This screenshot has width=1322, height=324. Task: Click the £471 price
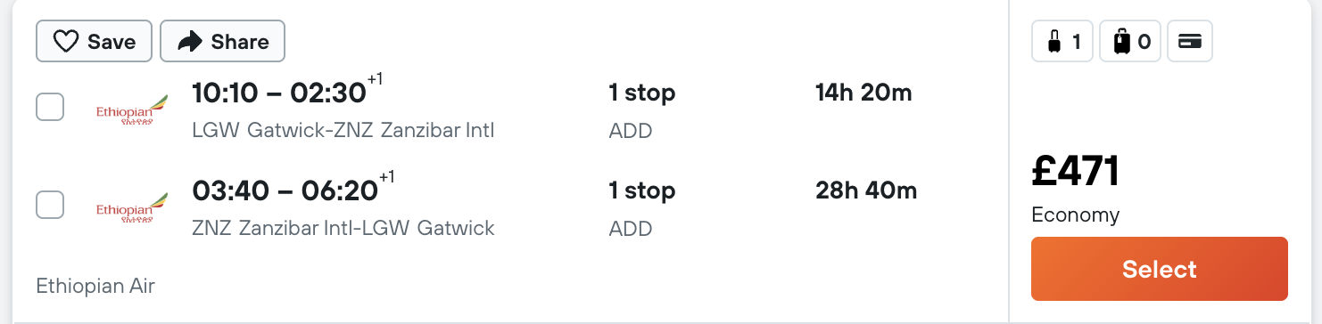pyautogui.click(x=1076, y=171)
